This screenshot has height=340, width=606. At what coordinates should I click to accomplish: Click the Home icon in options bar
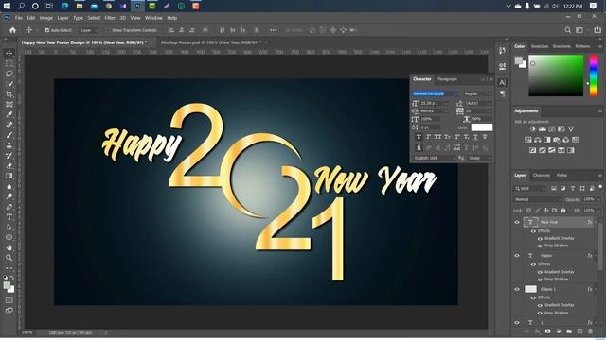12,30
